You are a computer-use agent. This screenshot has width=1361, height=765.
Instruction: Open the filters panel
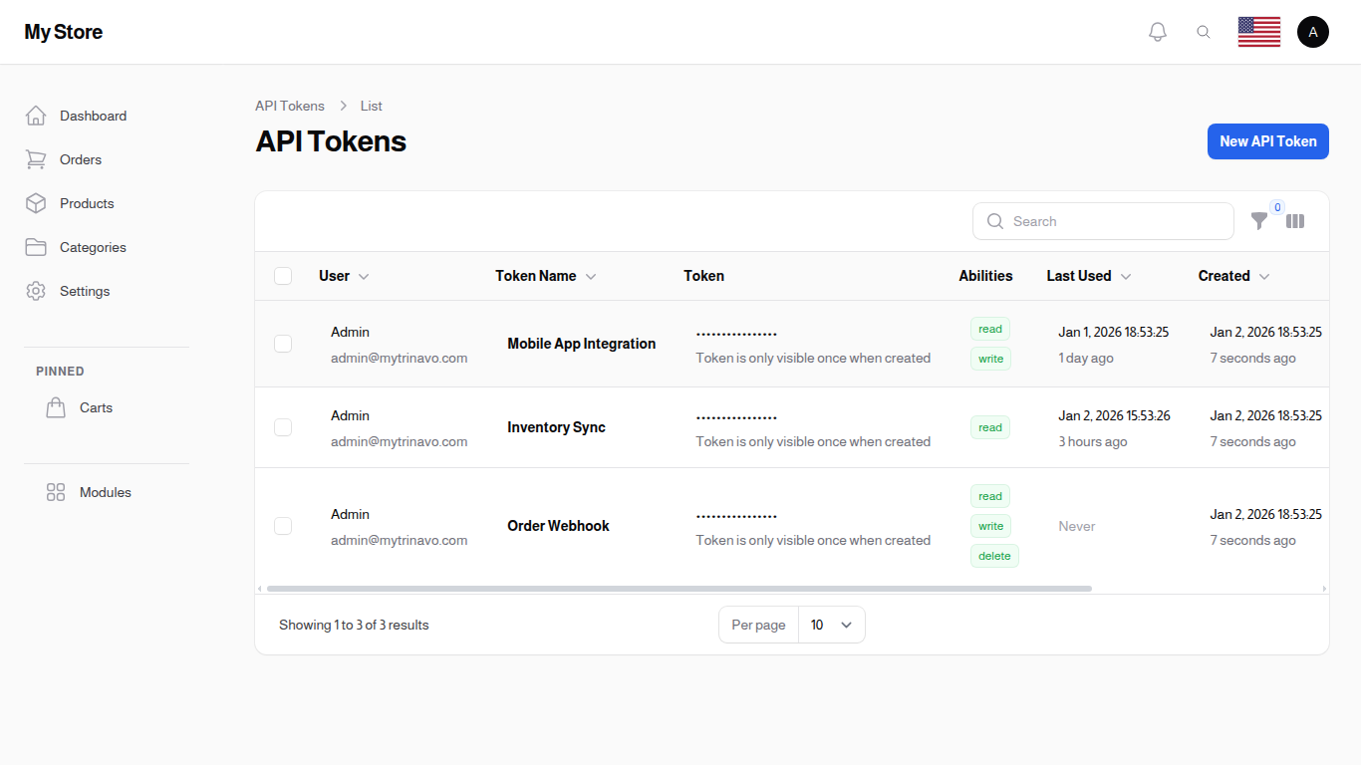1259,221
